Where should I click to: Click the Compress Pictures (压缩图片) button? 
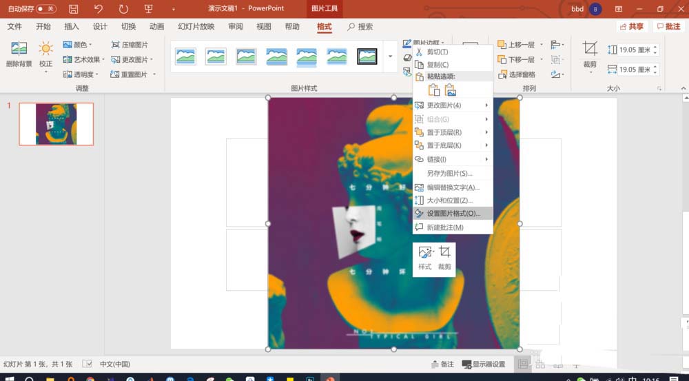pos(130,45)
